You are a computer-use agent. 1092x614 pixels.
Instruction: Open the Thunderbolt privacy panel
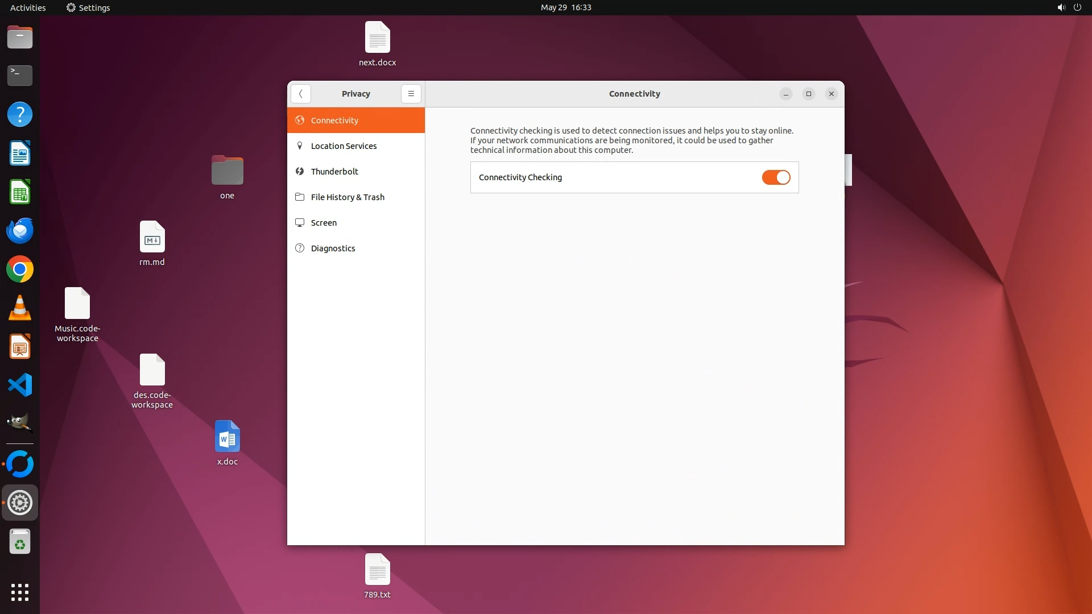334,172
